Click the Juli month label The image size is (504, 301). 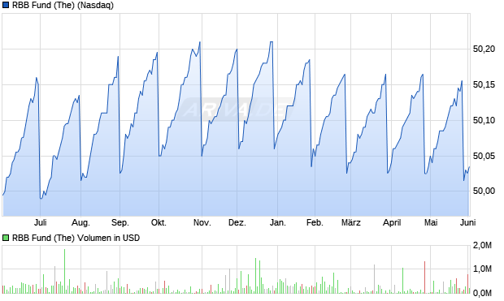point(41,222)
